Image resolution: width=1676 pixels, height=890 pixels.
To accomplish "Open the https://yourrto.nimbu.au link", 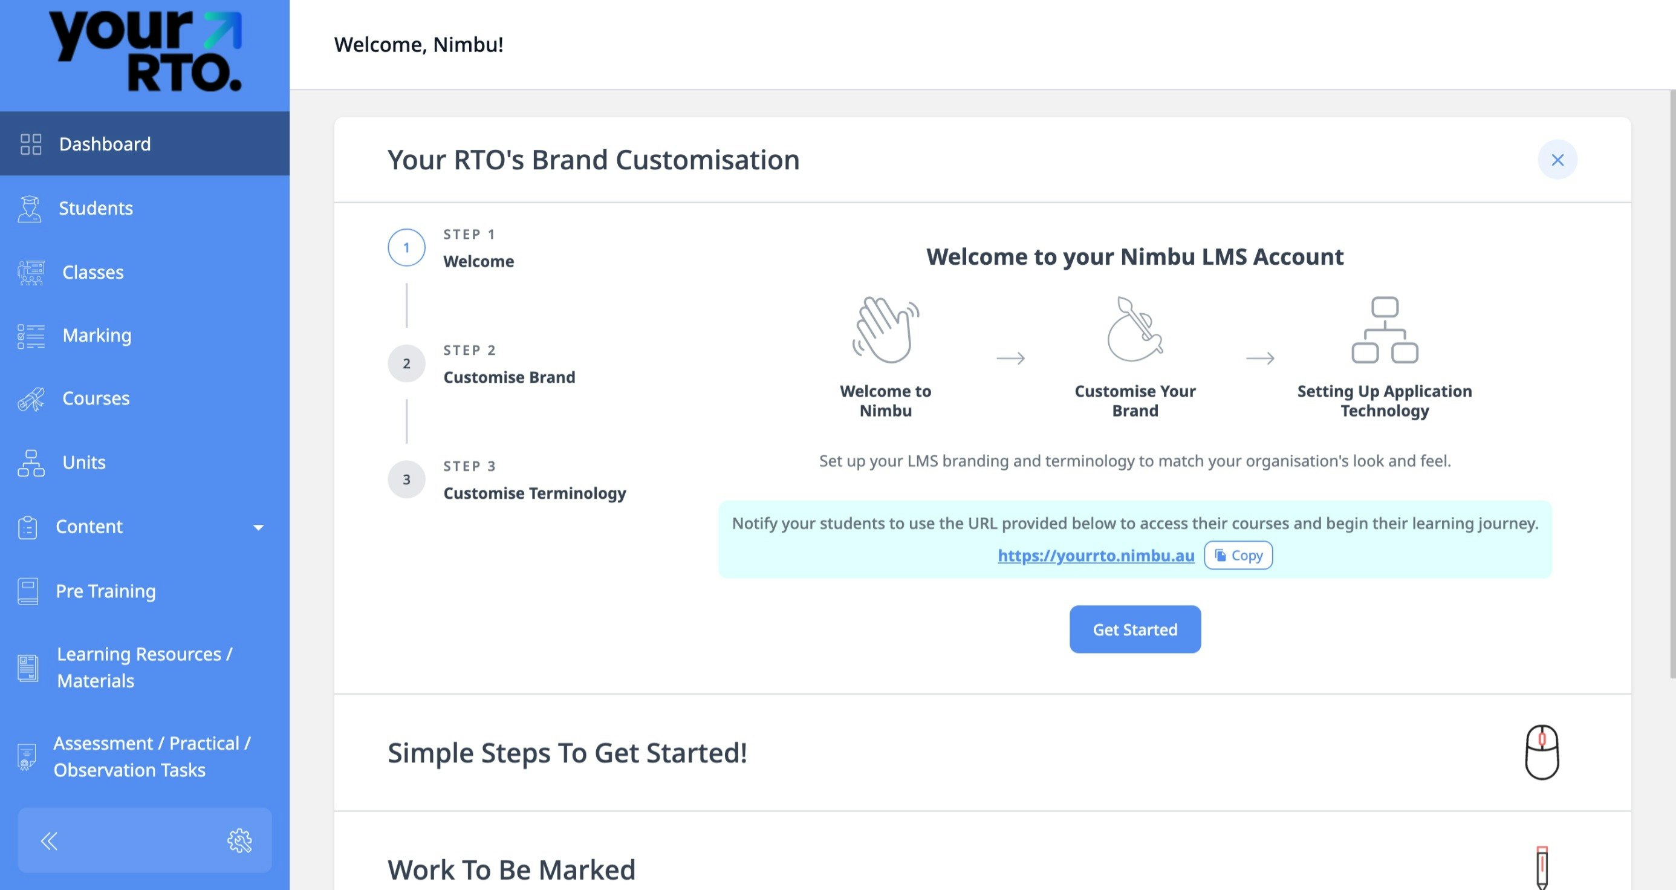I will pyautogui.click(x=1096, y=555).
